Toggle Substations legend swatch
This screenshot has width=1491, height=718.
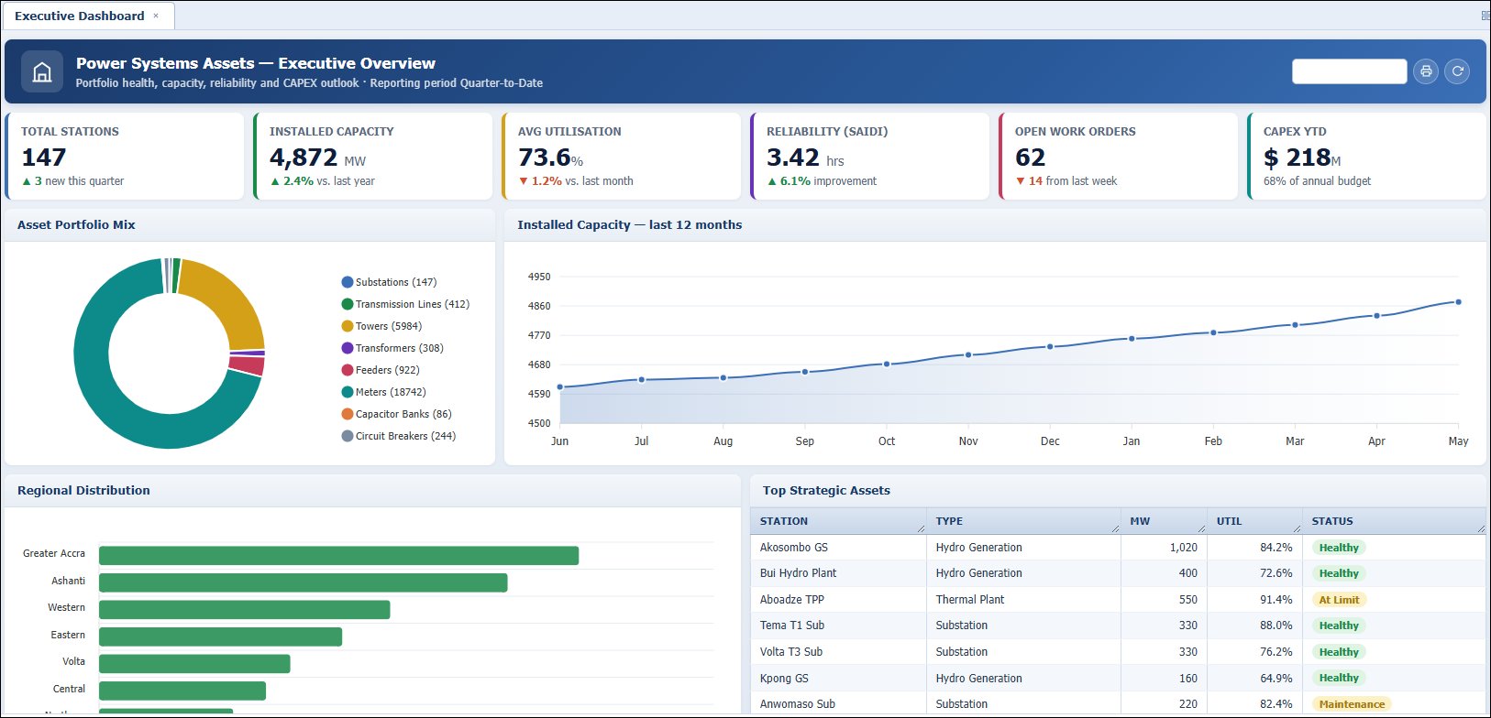348,282
